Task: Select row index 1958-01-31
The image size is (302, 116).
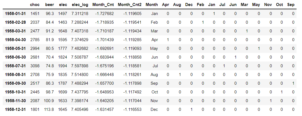Action: tap(15, 14)
